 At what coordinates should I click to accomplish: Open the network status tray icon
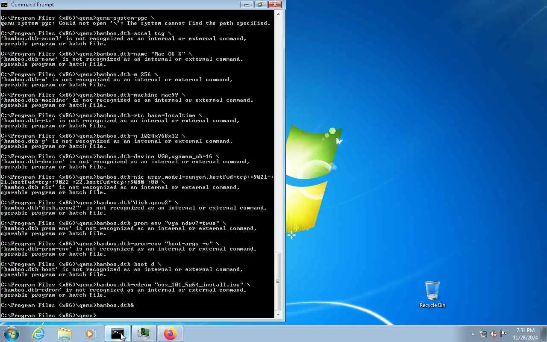coord(483,334)
